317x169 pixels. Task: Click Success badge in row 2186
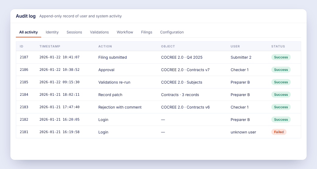pos(281,70)
